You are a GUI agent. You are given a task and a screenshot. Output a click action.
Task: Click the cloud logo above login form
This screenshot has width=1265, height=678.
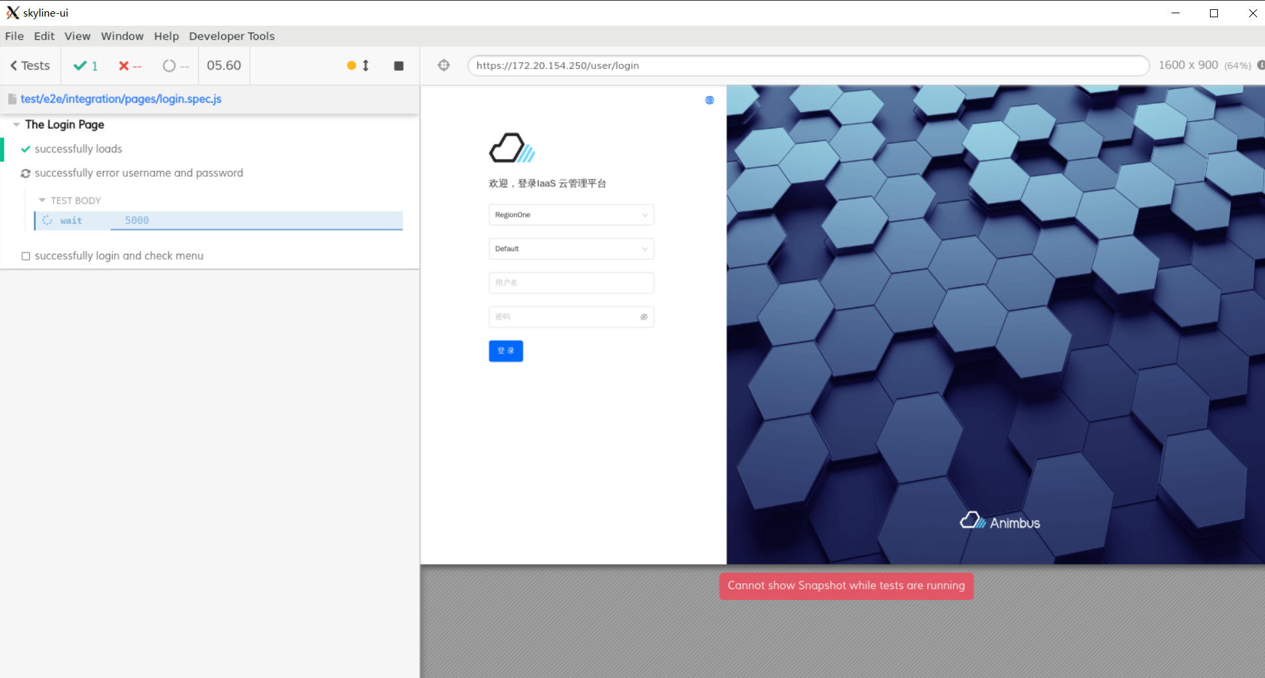click(511, 148)
